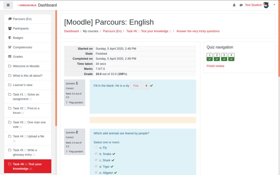This screenshot has height=175, width=280.
Task: Open Task #6 breadcrumb link
Action: tap(149, 31)
